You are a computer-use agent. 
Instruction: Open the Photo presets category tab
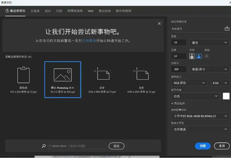click(47, 11)
